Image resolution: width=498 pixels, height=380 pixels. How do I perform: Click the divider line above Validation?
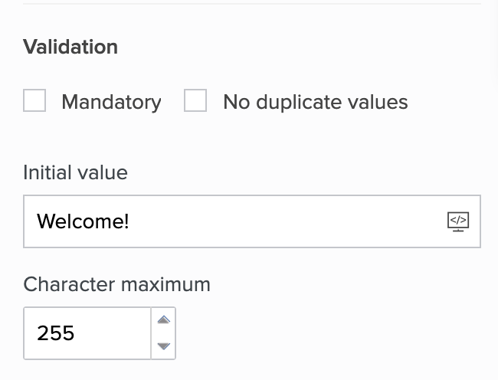[251, 4]
